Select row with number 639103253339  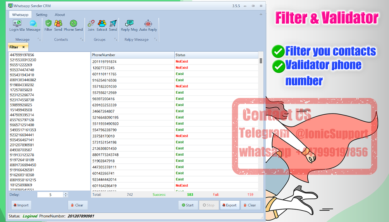pos(175,105)
